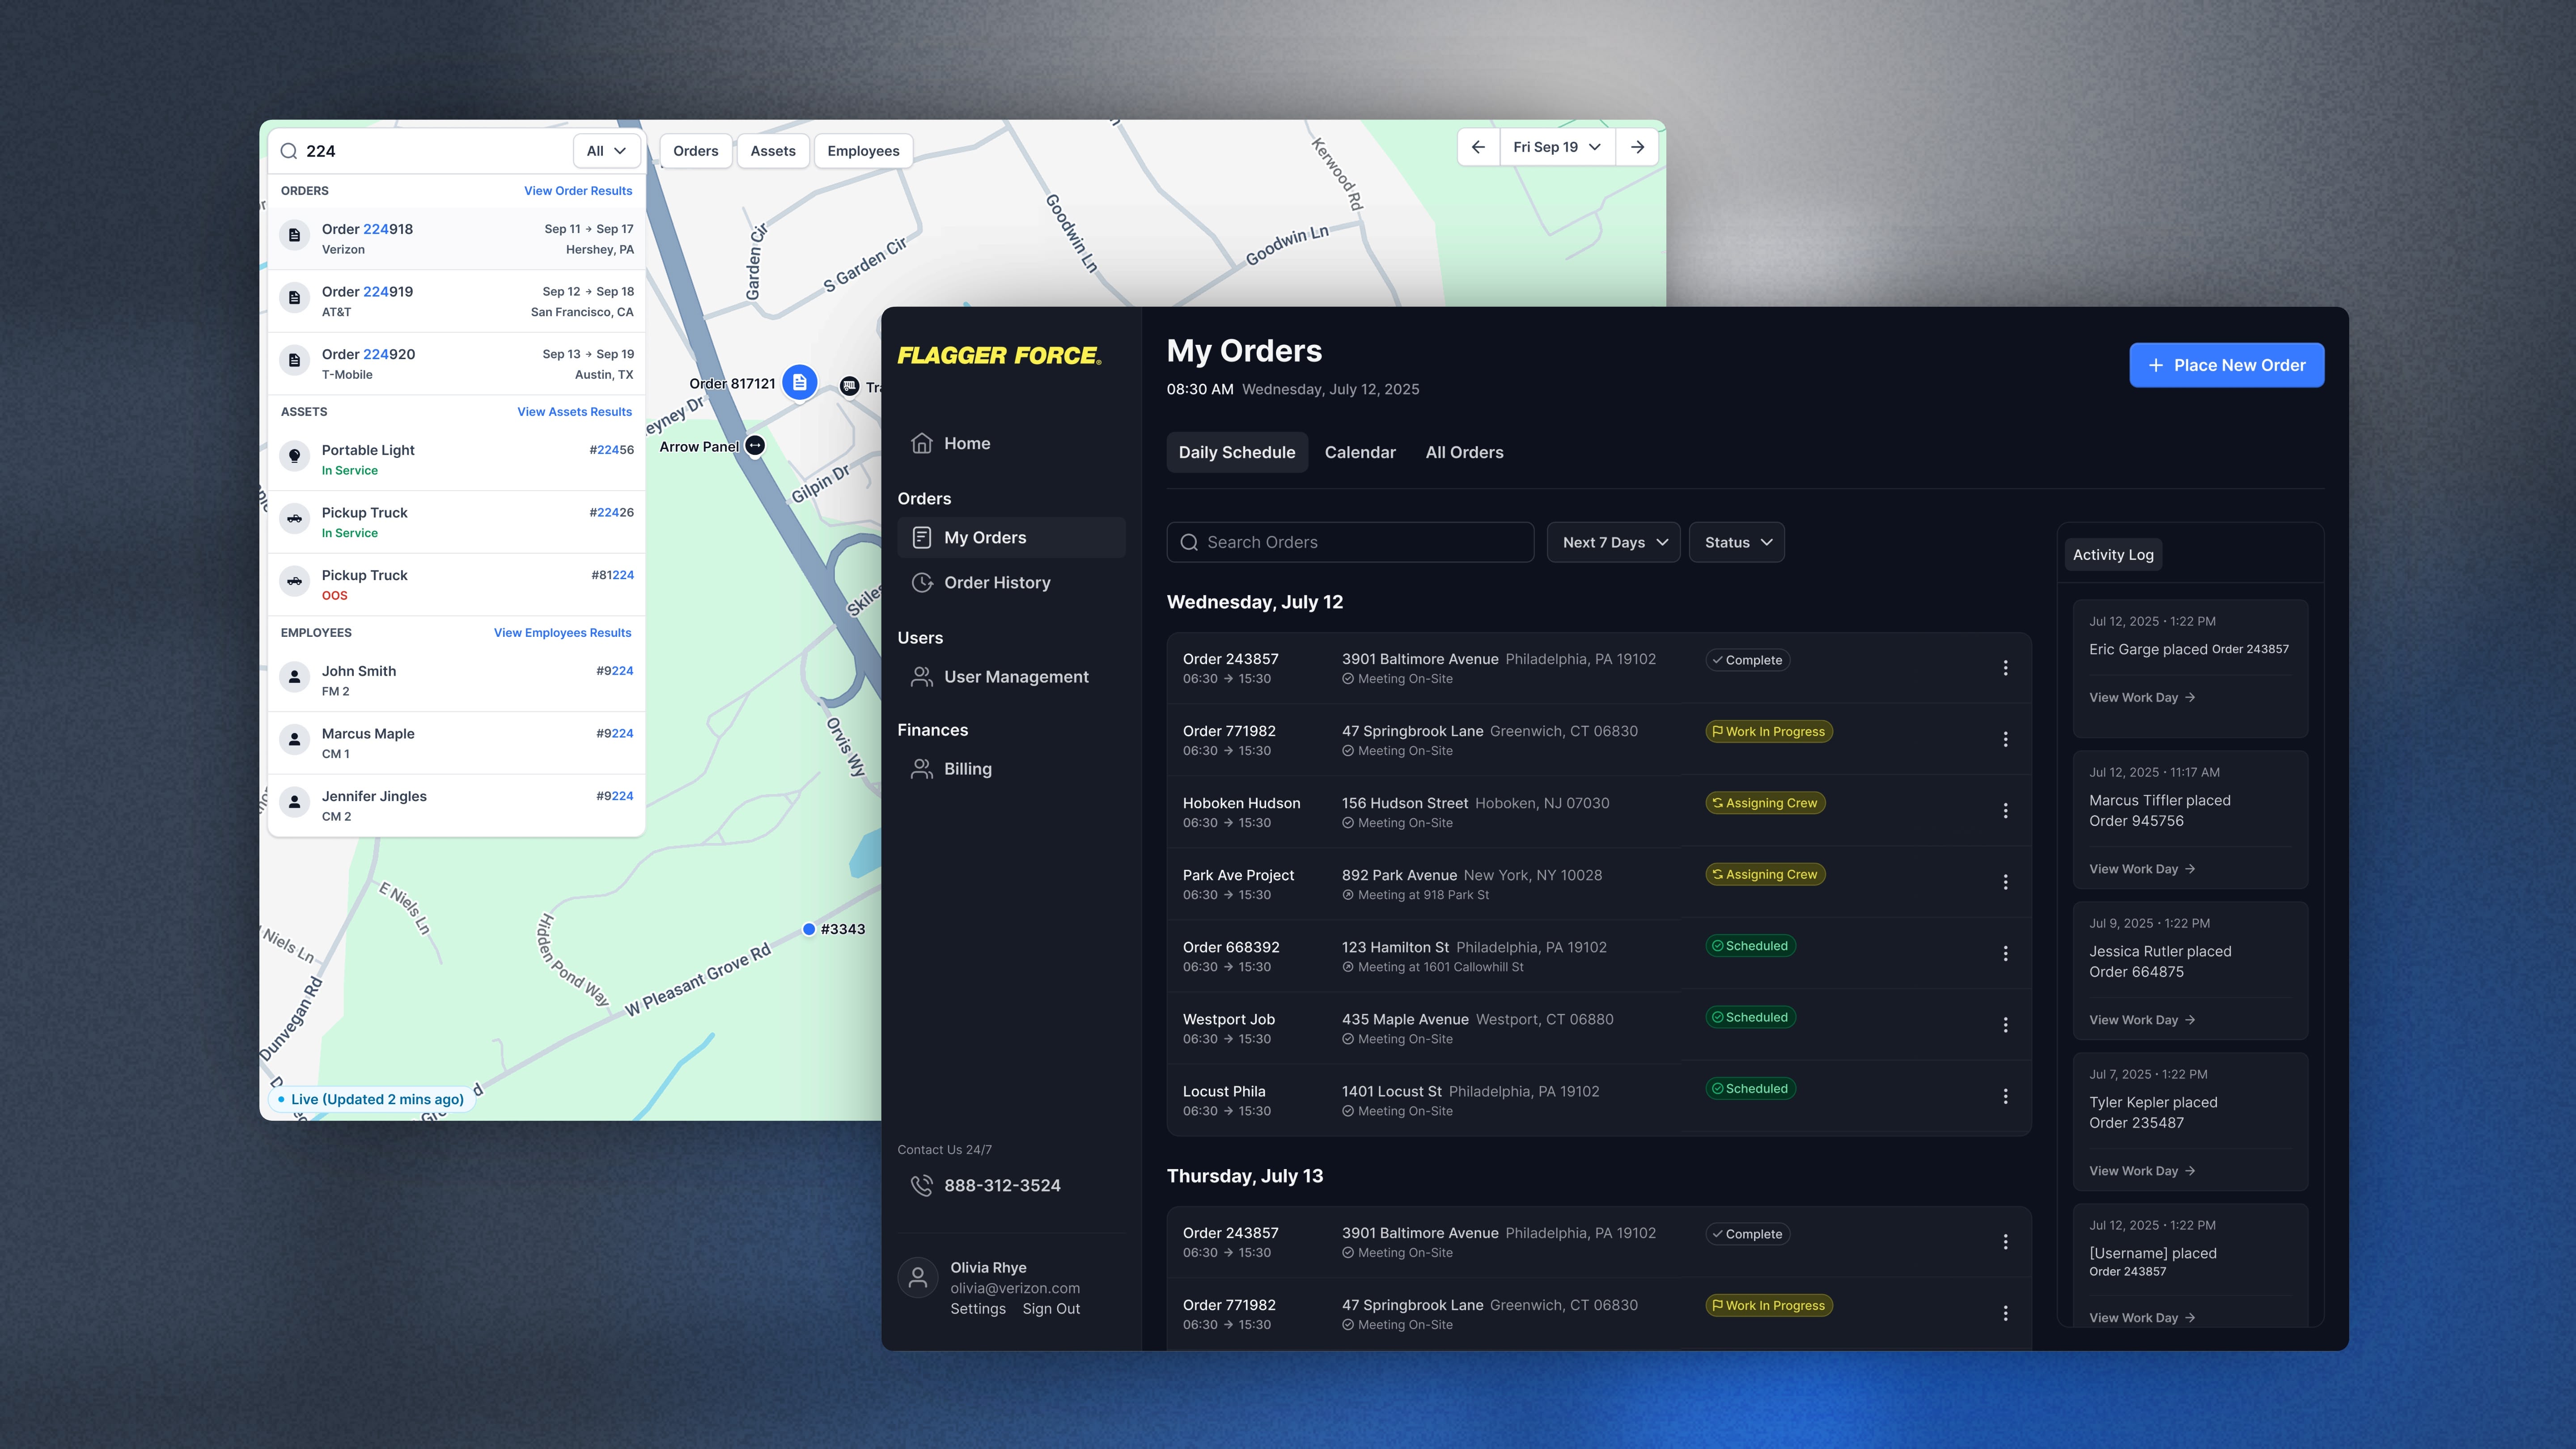2576x1449 pixels.
Task: Open View Order Results link
Action: pyautogui.click(x=577, y=191)
